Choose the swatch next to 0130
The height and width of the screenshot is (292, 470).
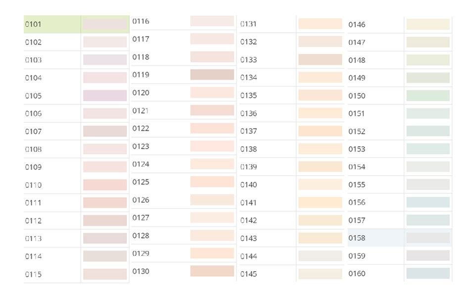(x=212, y=271)
